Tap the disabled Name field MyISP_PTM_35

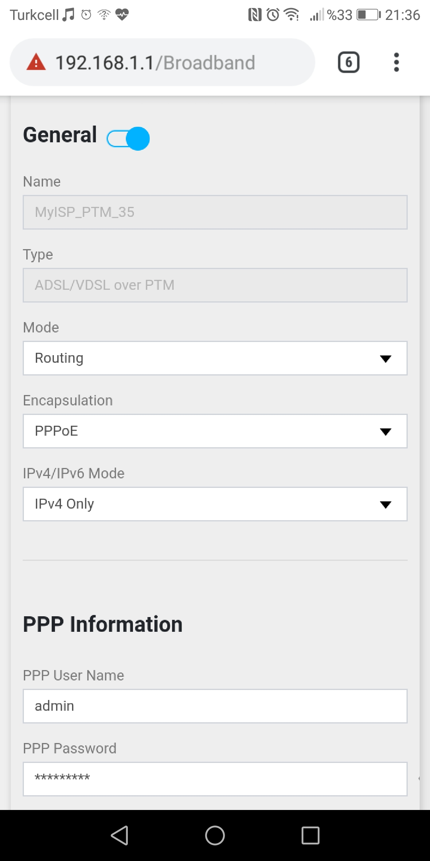coord(215,212)
